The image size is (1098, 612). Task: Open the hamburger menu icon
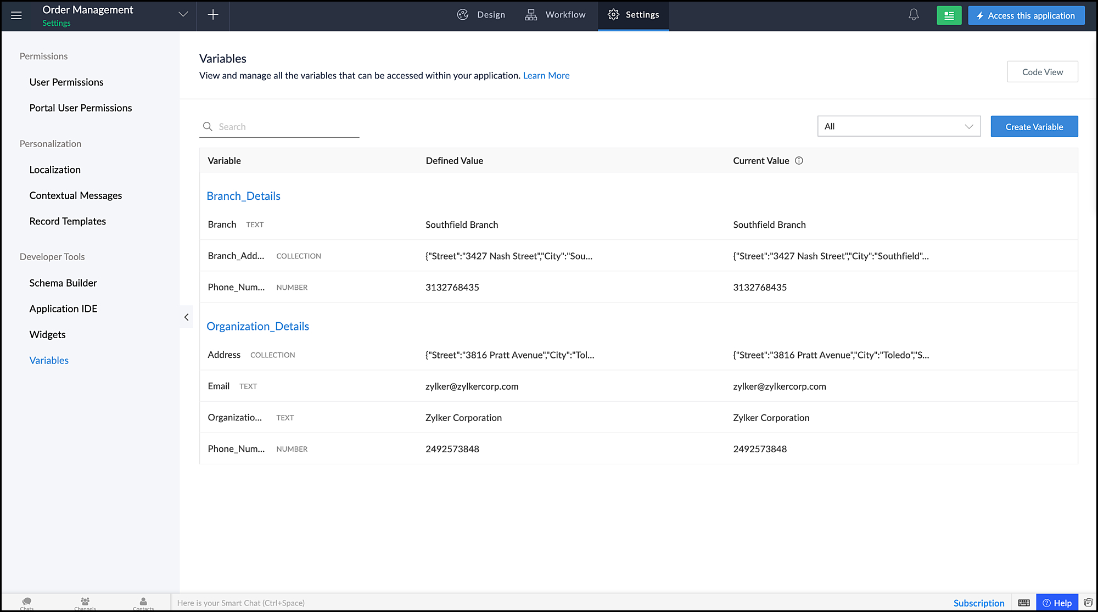[16, 15]
